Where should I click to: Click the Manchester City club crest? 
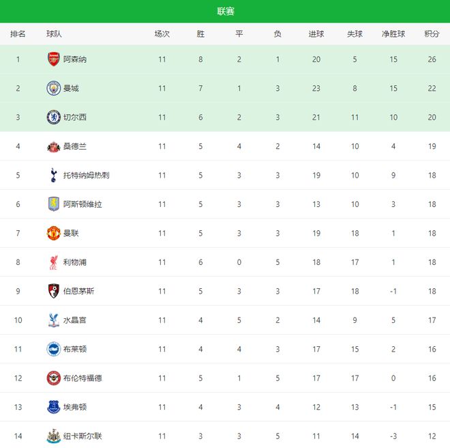click(x=53, y=88)
